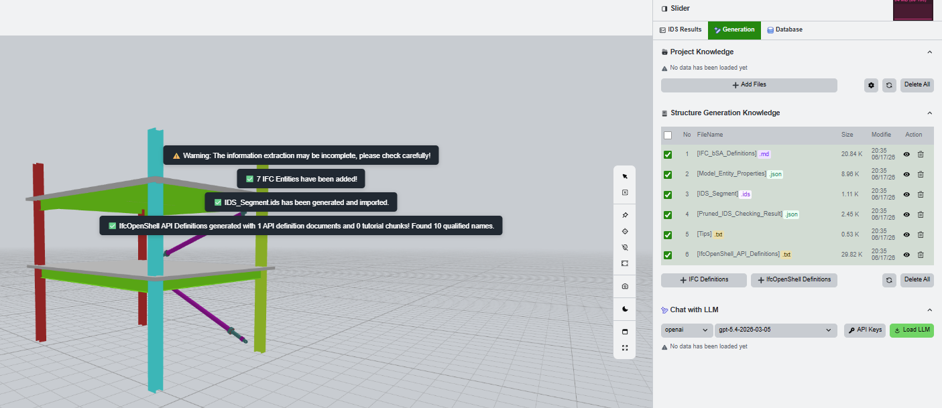Image resolution: width=942 pixels, height=408 pixels.
Task: Enter fullscreen with the expand arrows icon
Action: 625,348
